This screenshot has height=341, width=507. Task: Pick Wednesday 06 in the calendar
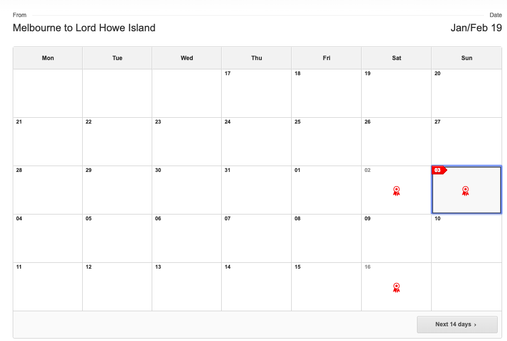coord(186,238)
